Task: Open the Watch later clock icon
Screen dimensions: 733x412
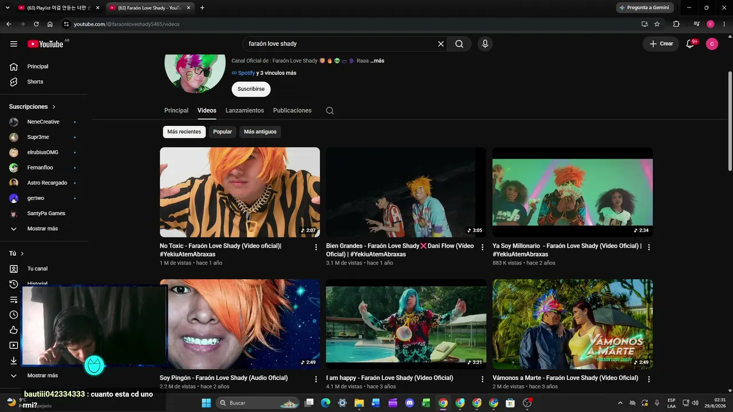Action: [x=14, y=315]
